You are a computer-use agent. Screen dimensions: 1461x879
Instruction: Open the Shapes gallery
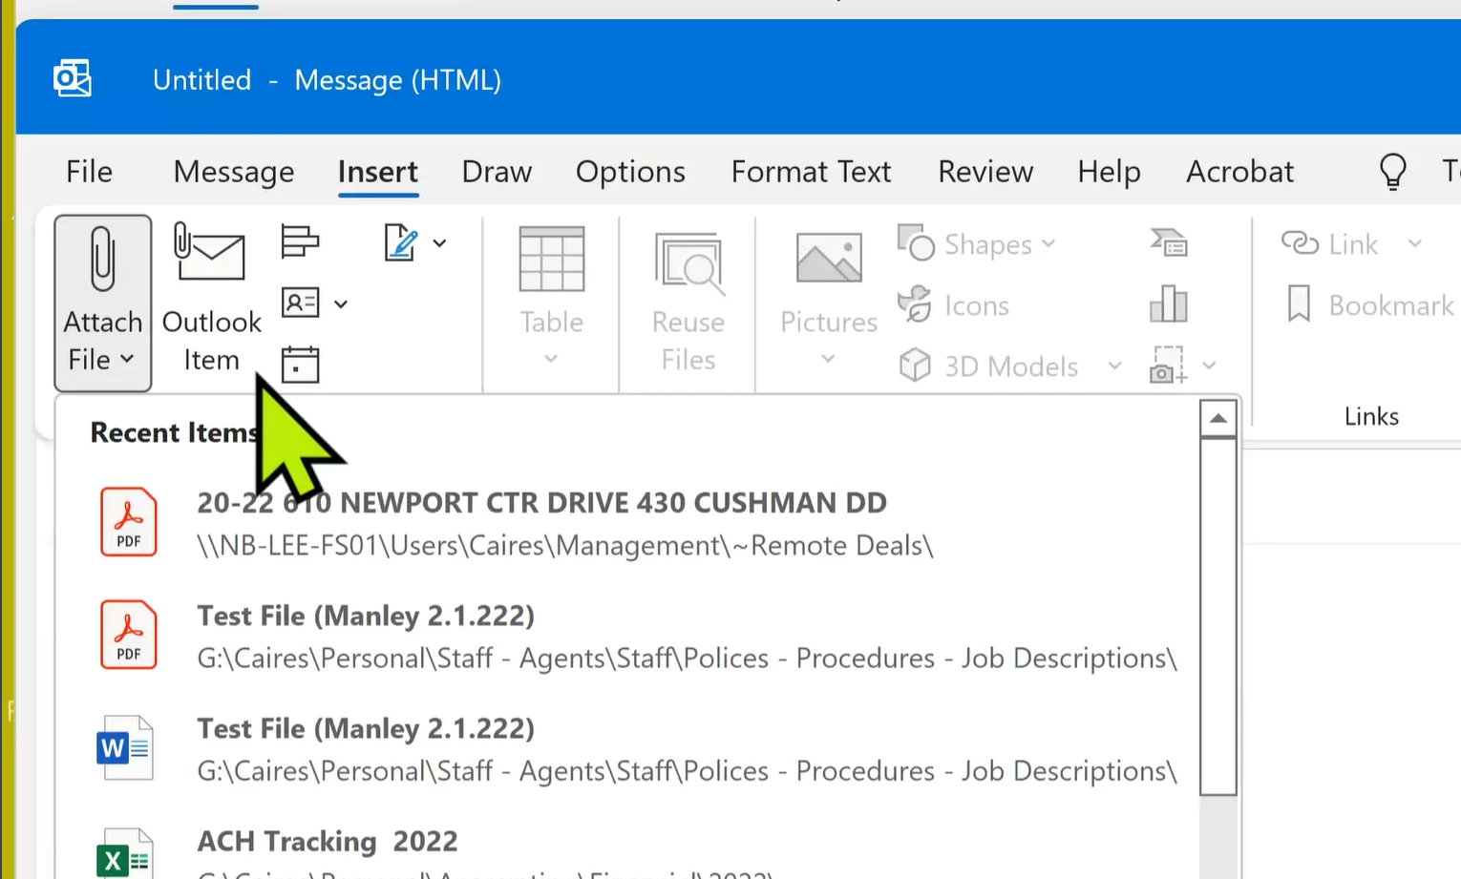976,244
